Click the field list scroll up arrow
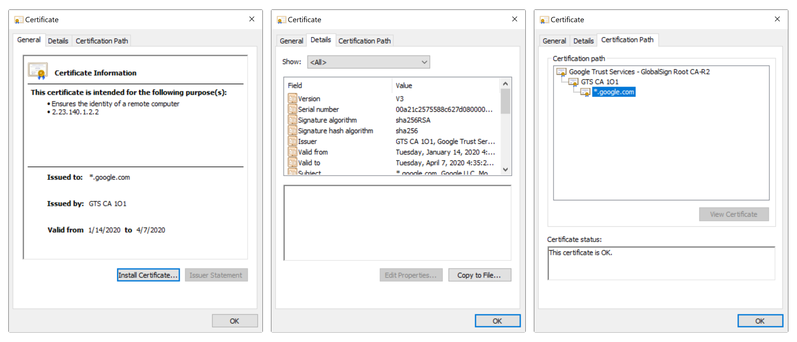This screenshot has width=797, height=342. point(505,84)
